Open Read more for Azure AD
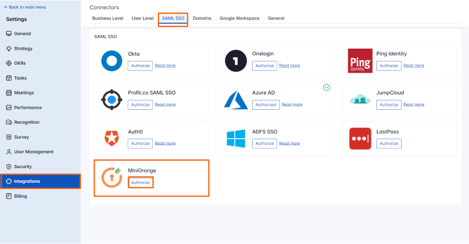 (292, 105)
